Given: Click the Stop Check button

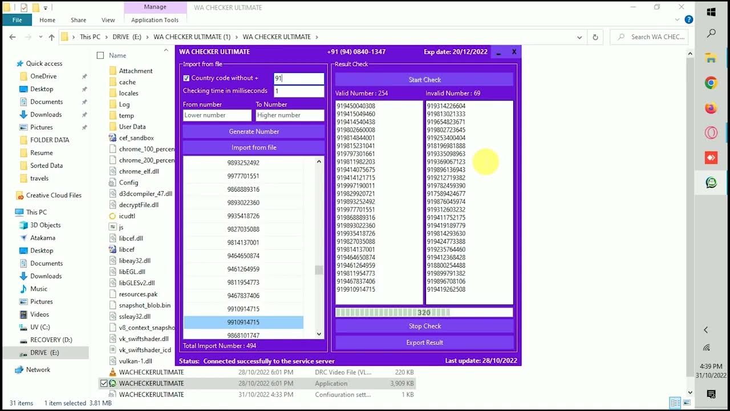Looking at the screenshot, I should [424, 327].
